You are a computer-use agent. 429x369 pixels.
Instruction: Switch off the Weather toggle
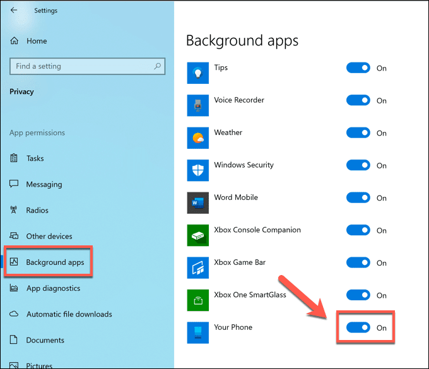(x=358, y=132)
